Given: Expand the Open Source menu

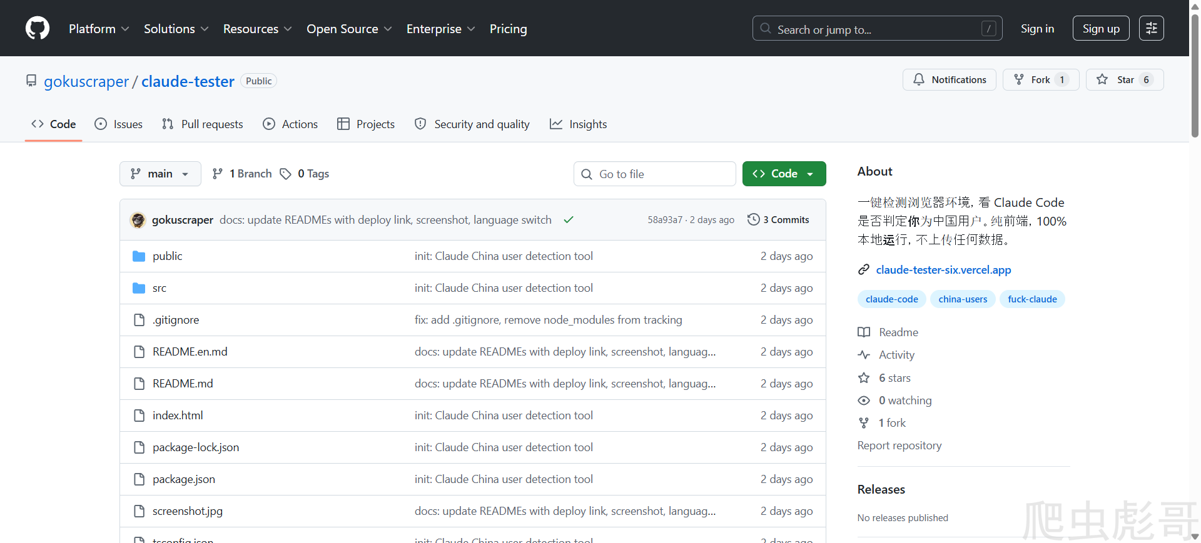Looking at the screenshot, I should [349, 29].
